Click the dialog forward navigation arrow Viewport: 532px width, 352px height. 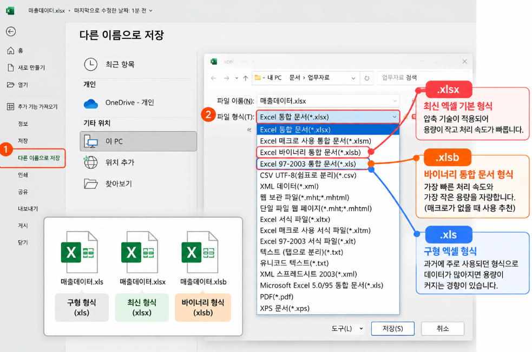pos(226,78)
